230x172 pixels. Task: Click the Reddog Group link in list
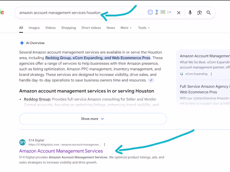[37, 99]
